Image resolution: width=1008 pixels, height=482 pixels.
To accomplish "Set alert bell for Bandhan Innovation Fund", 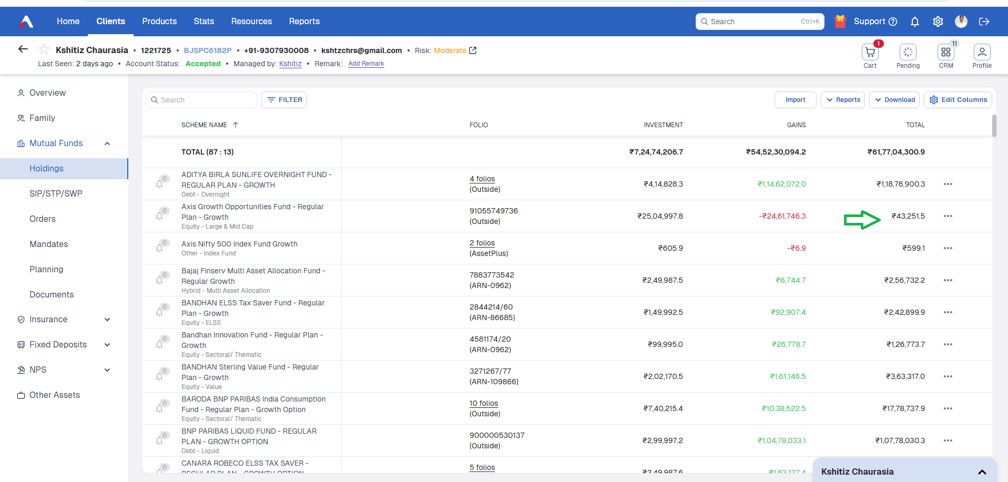I will tap(160, 344).
